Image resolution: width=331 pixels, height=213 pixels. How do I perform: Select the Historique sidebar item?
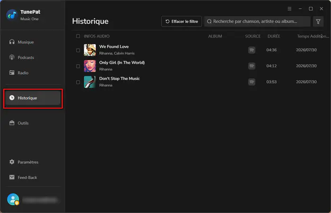(33, 98)
